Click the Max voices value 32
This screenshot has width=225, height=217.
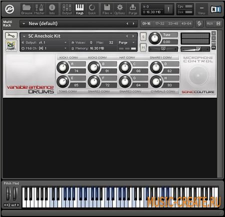(x=111, y=43)
